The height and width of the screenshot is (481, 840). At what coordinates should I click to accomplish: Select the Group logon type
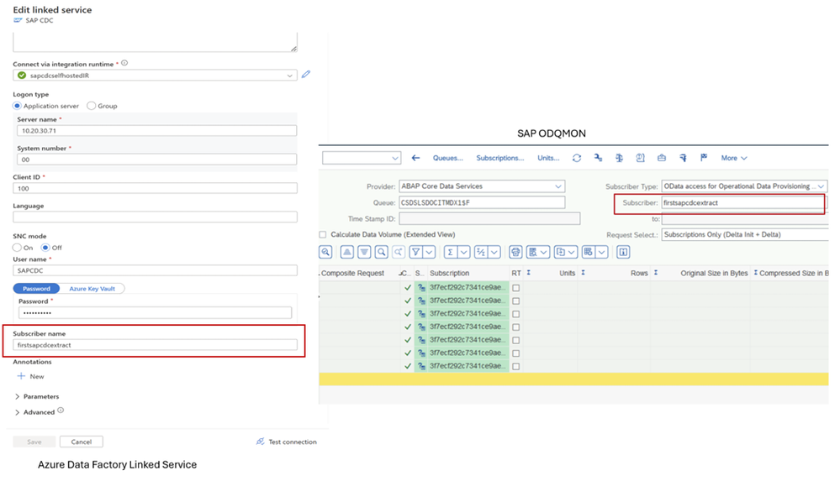tap(92, 106)
